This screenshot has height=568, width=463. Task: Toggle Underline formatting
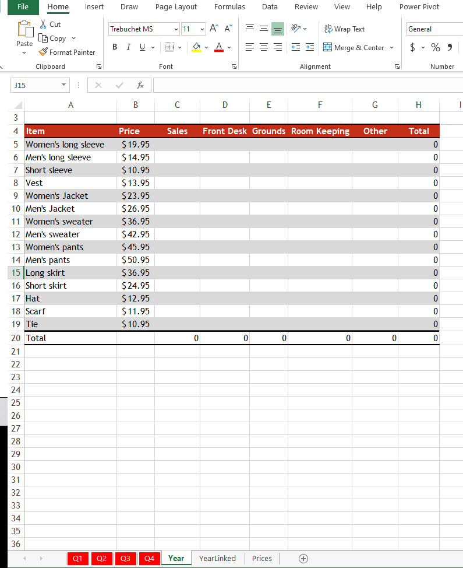tap(142, 47)
